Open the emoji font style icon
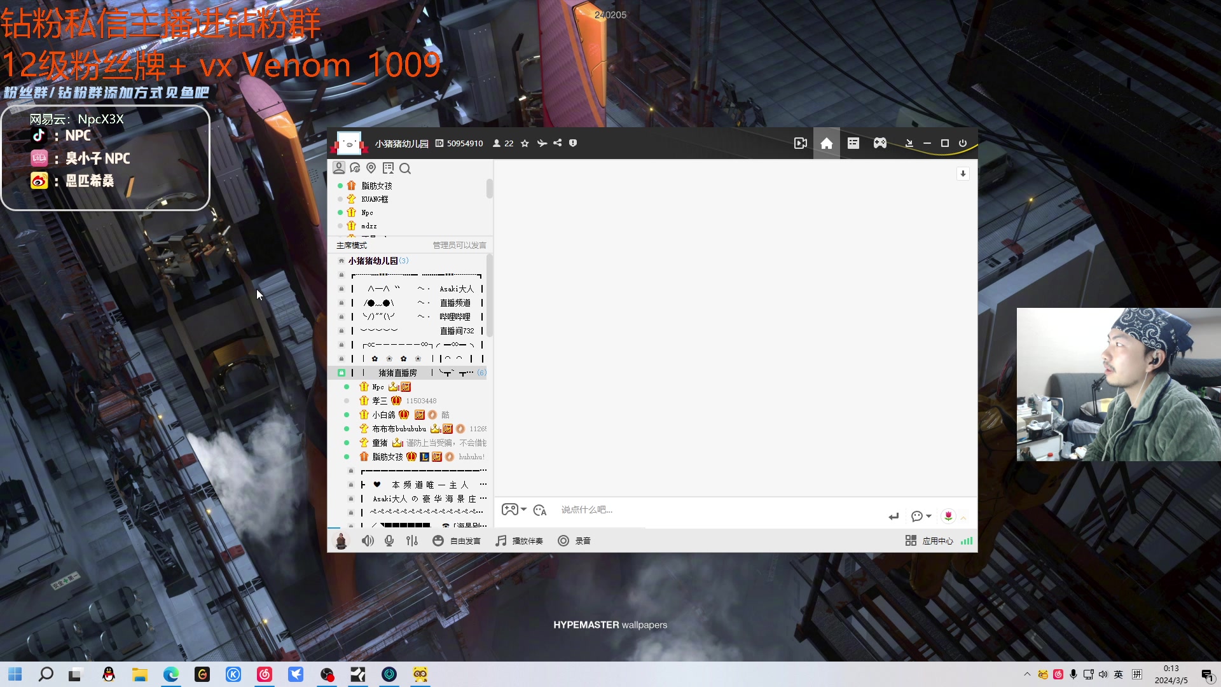 [x=540, y=510]
